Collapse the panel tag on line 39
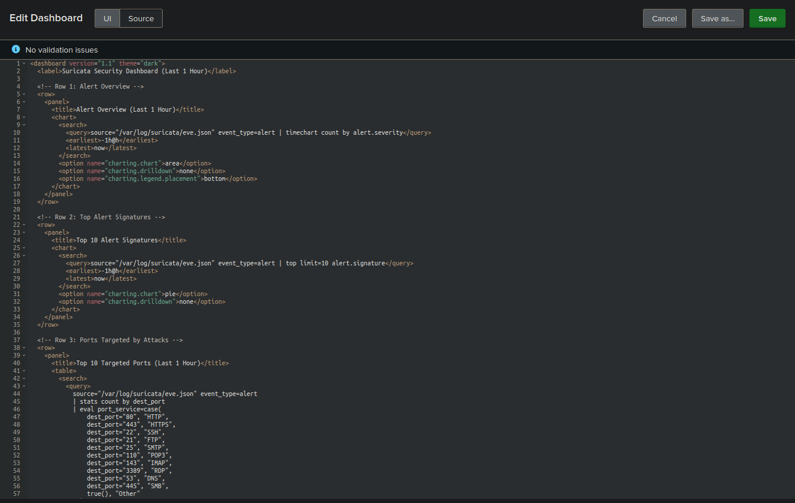795x503 pixels. tap(24, 355)
